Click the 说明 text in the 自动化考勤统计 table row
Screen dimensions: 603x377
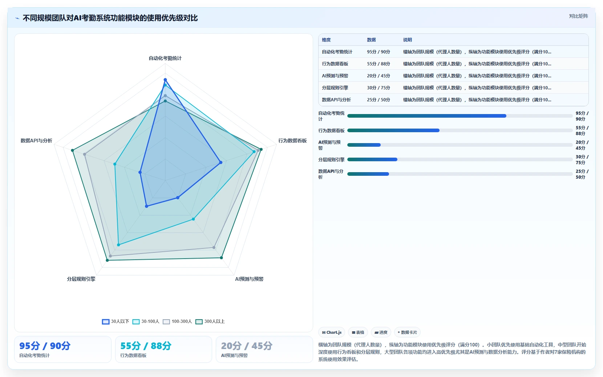click(477, 52)
